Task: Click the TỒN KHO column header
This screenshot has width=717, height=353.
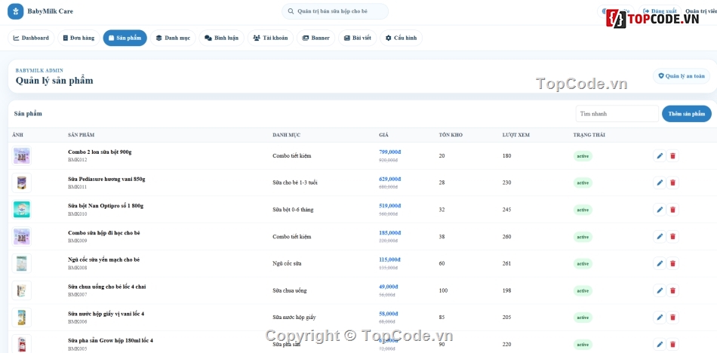Action: pyautogui.click(x=451, y=135)
